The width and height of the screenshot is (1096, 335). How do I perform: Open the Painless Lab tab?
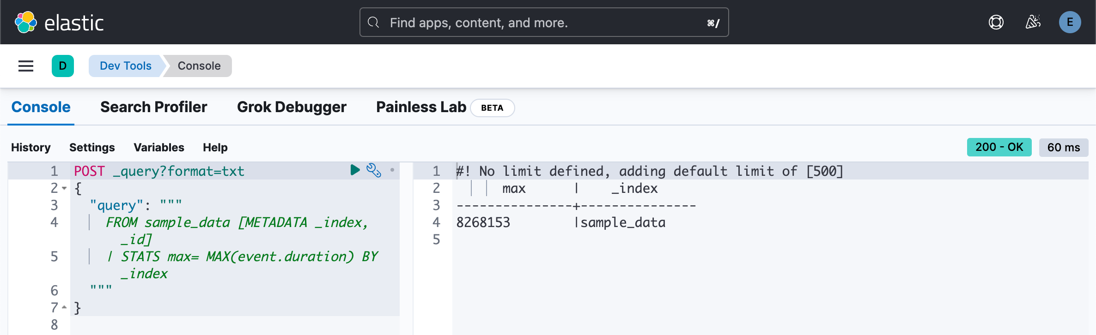coord(421,107)
